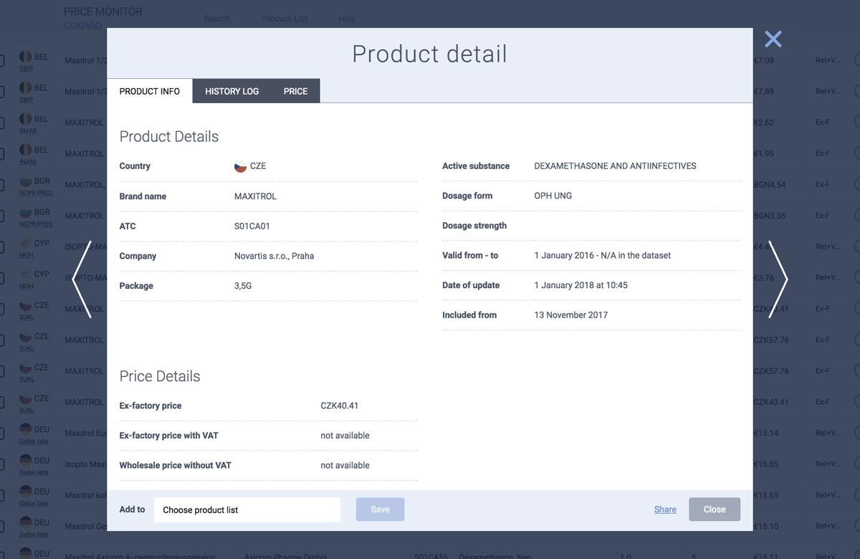
Task: Select the Price Details heading
Action: tap(160, 376)
